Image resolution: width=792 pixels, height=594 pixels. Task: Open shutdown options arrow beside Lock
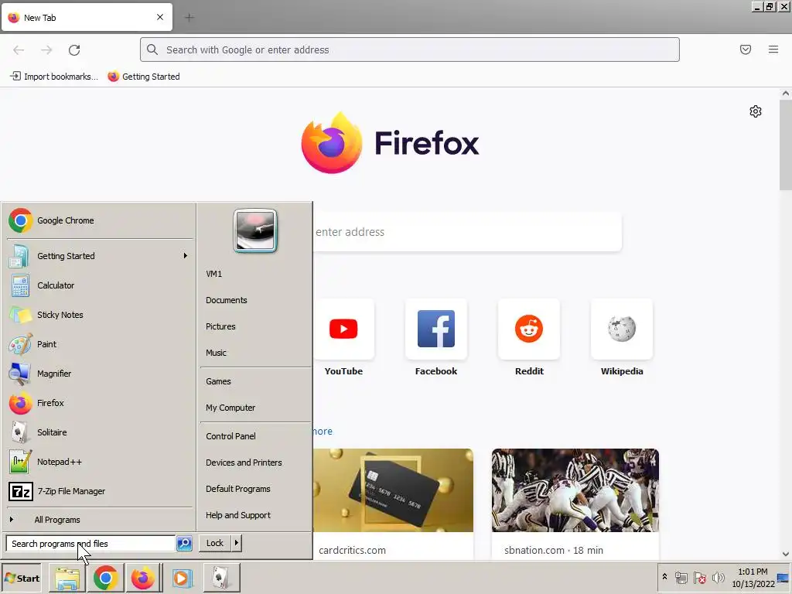pos(237,544)
